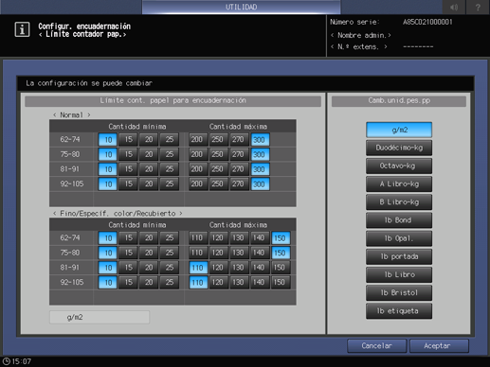Set Fino 62-74 maximum to 150
The width and height of the screenshot is (490, 367).
pos(281,237)
